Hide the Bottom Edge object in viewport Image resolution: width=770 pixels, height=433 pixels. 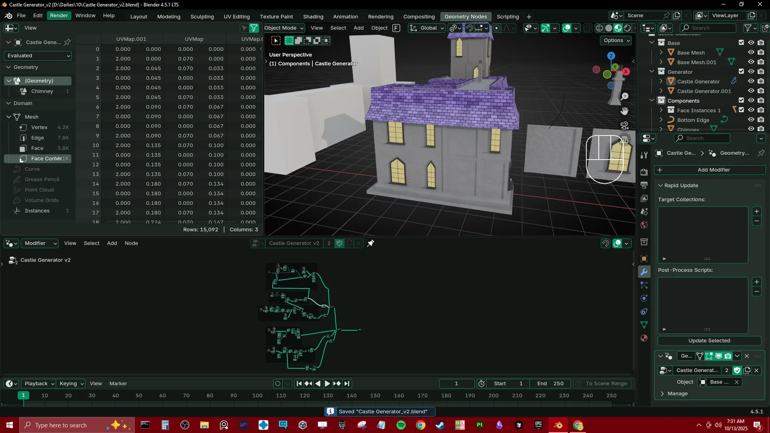751,120
